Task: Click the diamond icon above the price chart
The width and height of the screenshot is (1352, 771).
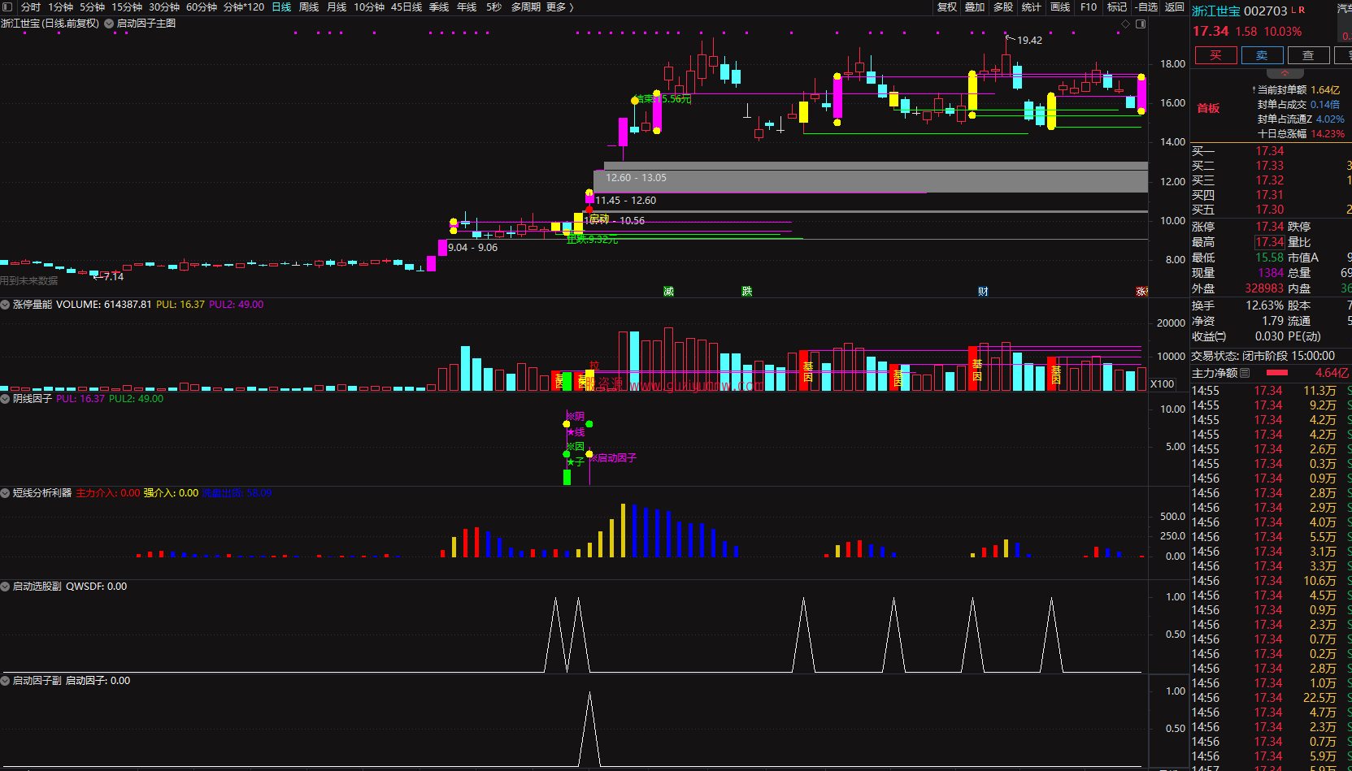Action: click(1126, 24)
